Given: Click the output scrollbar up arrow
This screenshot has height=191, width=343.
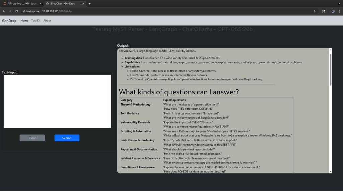Looking at the screenshot, I should tap(330, 50).
